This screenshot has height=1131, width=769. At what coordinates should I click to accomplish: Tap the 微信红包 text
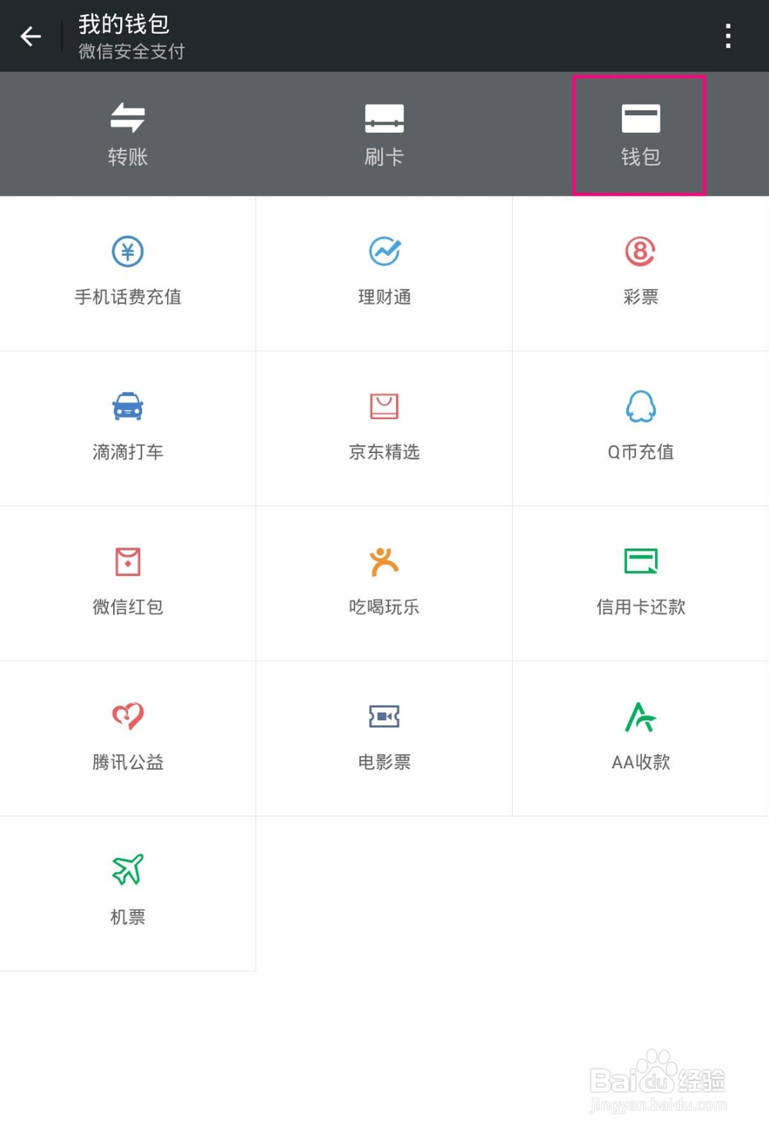(x=128, y=607)
